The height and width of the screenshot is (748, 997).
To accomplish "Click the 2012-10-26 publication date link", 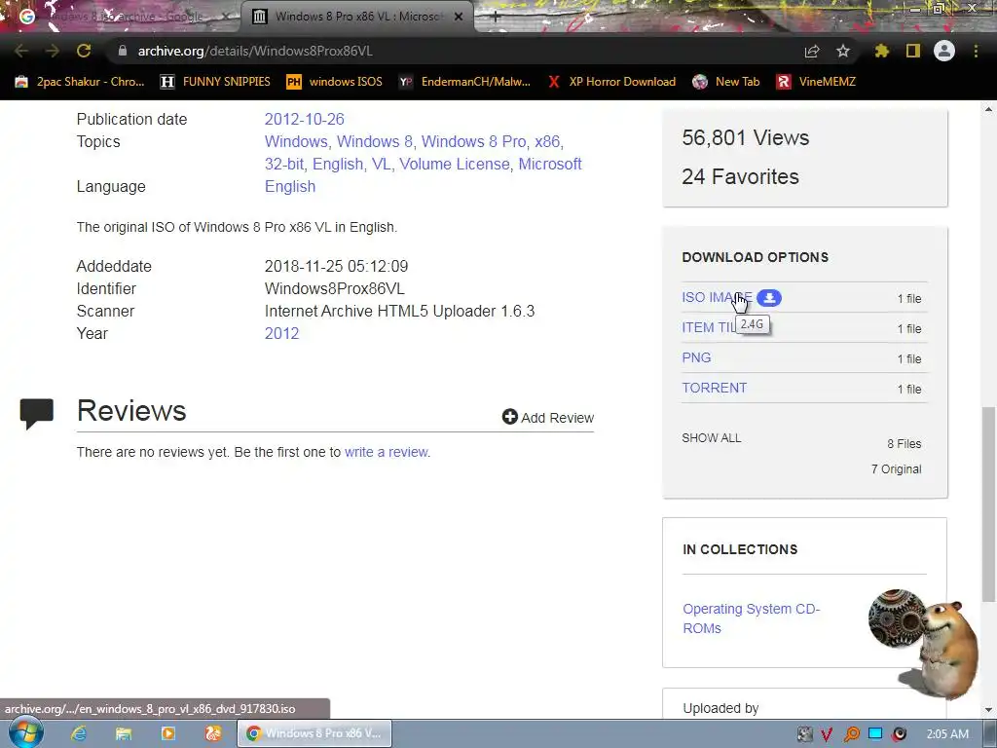I will pyautogui.click(x=304, y=119).
